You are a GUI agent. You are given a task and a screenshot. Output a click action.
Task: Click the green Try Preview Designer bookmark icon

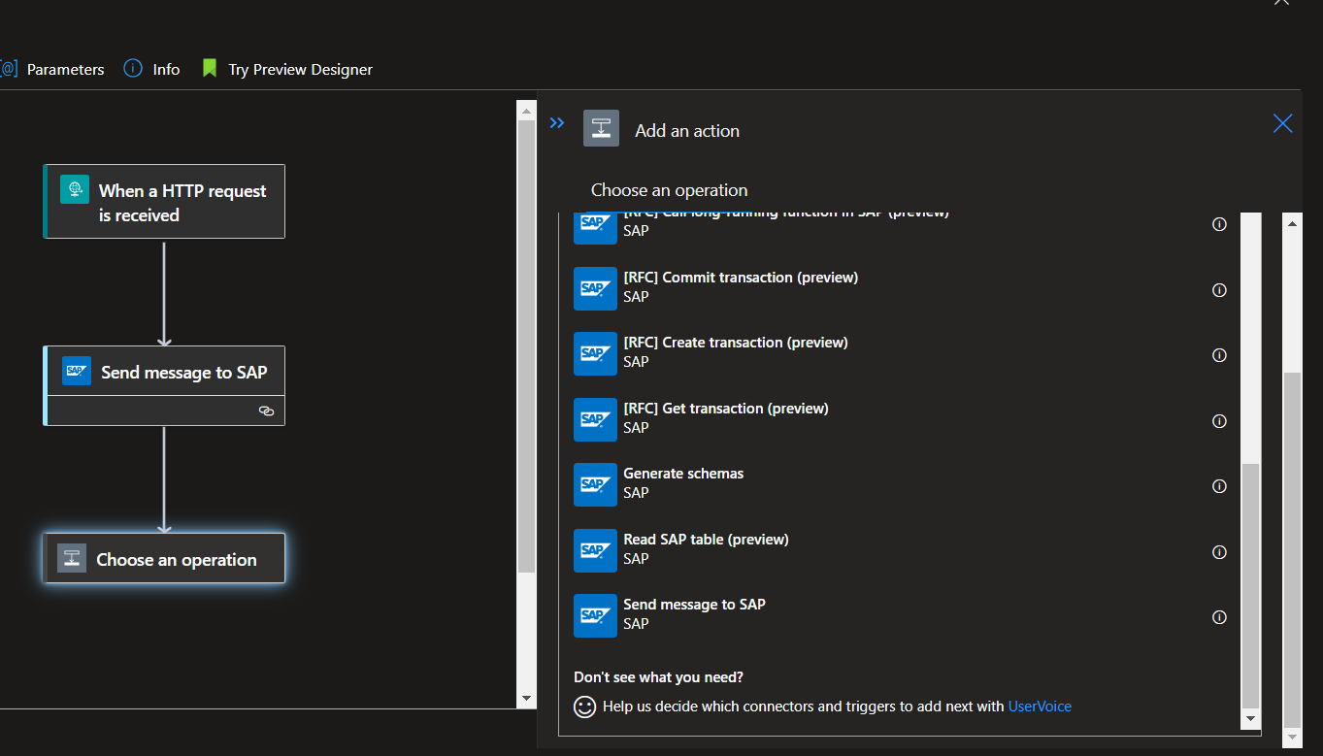click(209, 69)
